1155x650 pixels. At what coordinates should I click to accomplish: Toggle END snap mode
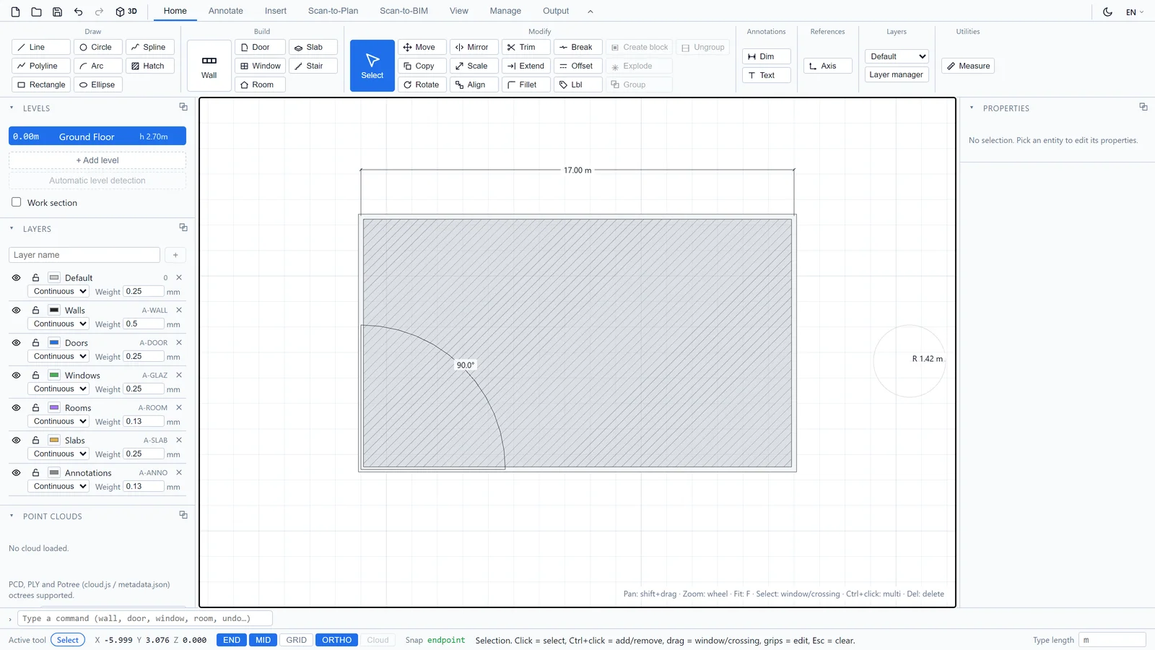pos(232,640)
